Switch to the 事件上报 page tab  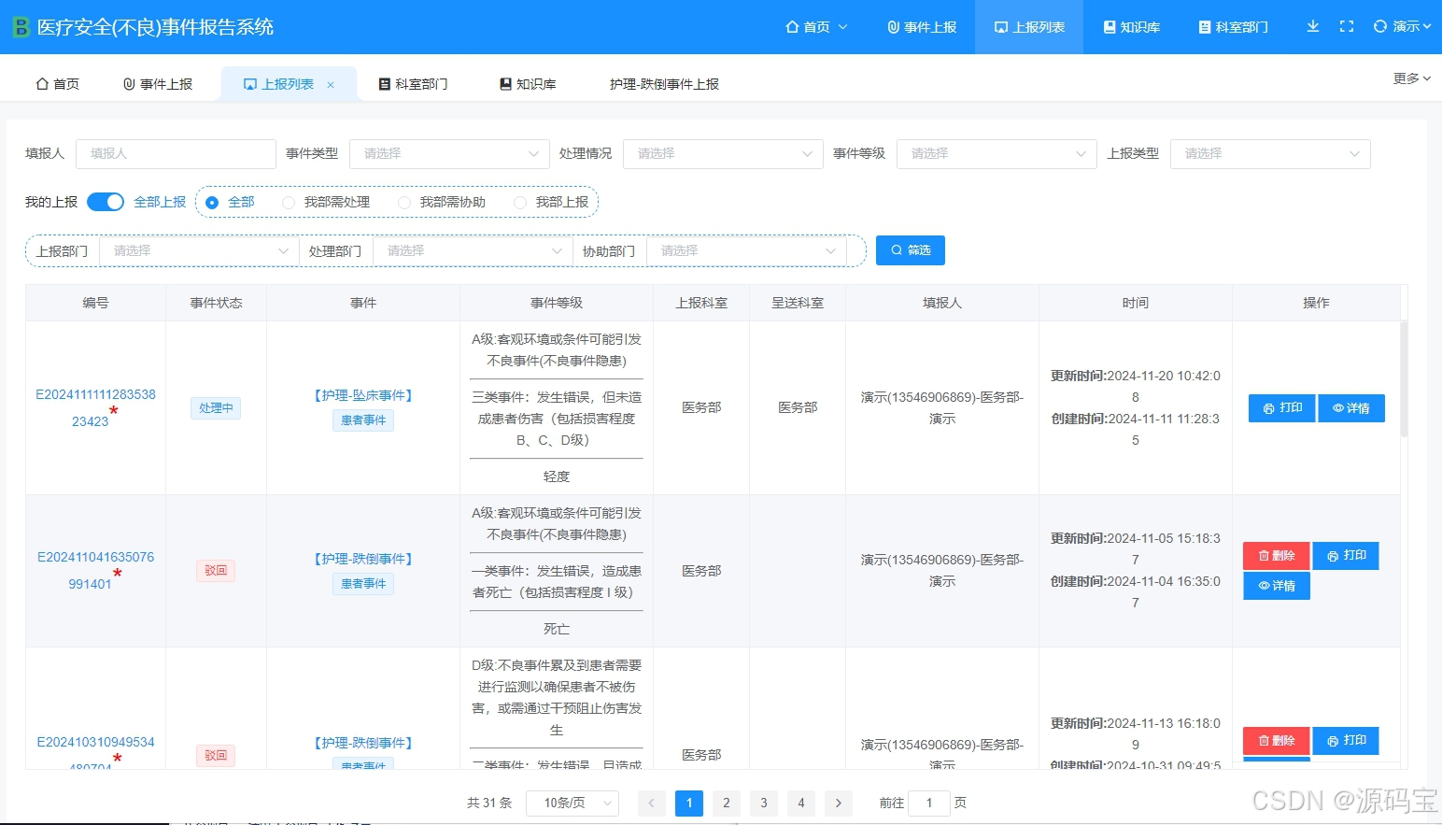(x=157, y=84)
